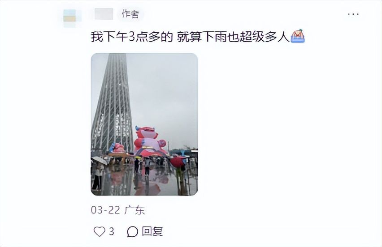Image resolution: width=382 pixels, height=247 pixels.
Task: Click the blurred username beside 作者
Action: 104,14
